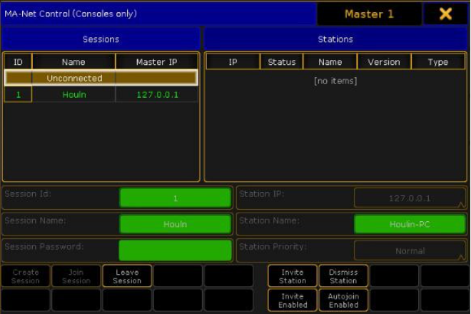471x314 pixels.
Task: Click the Type column header
Action: click(438, 62)
